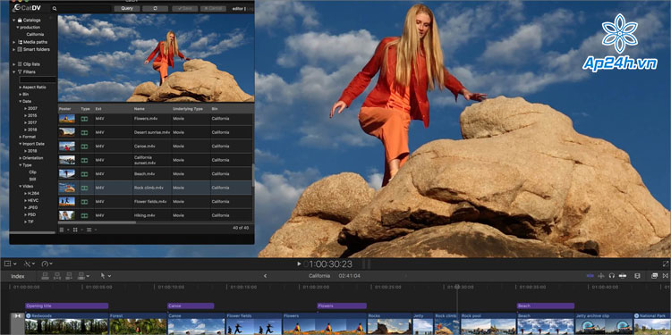Click the timeline history back arrow
The width and height of the screenshot is (671, 335).
(x=265, y=276)
